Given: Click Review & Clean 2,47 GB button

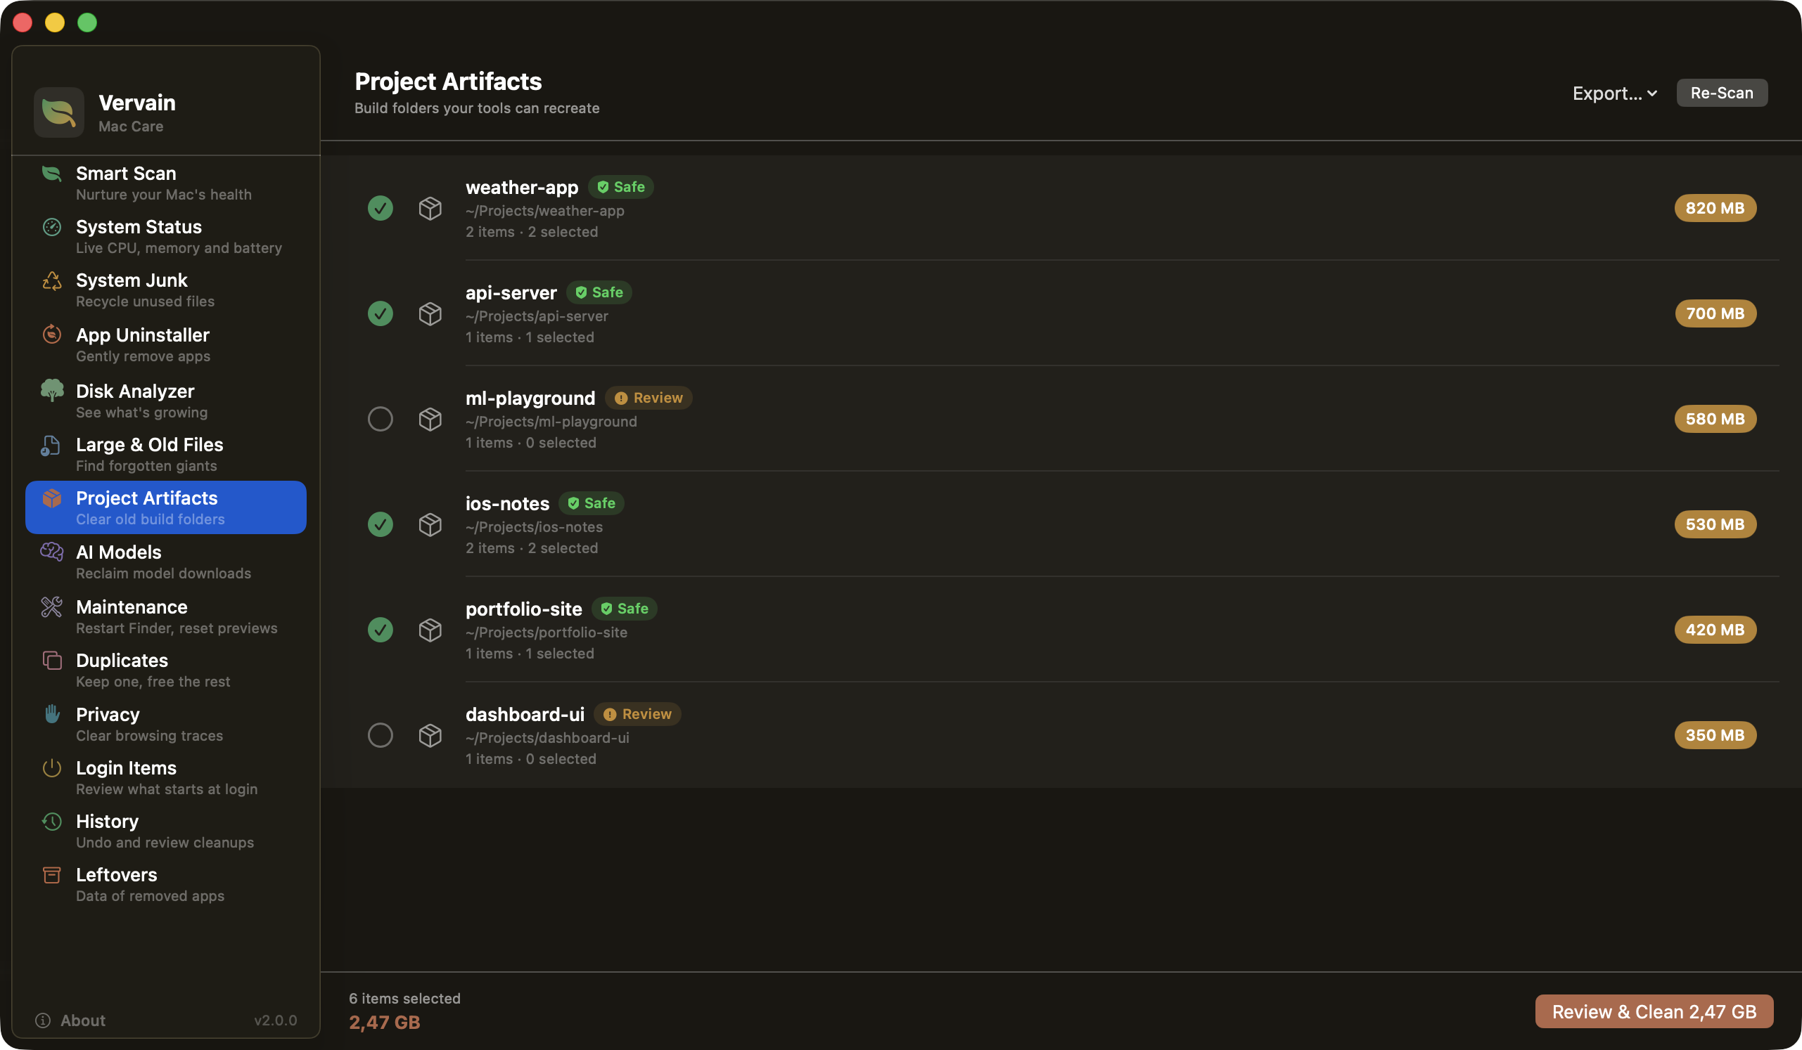Looking at the screenshot, I should pyautogui.click(x=1654, y=1011).
